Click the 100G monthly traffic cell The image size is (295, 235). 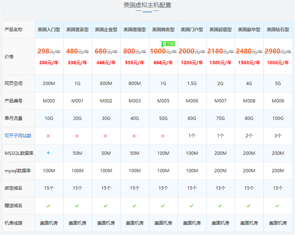tap(278, 118)
